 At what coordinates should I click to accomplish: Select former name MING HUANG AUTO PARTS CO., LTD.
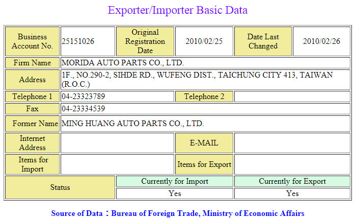click(x=133, y=124)
